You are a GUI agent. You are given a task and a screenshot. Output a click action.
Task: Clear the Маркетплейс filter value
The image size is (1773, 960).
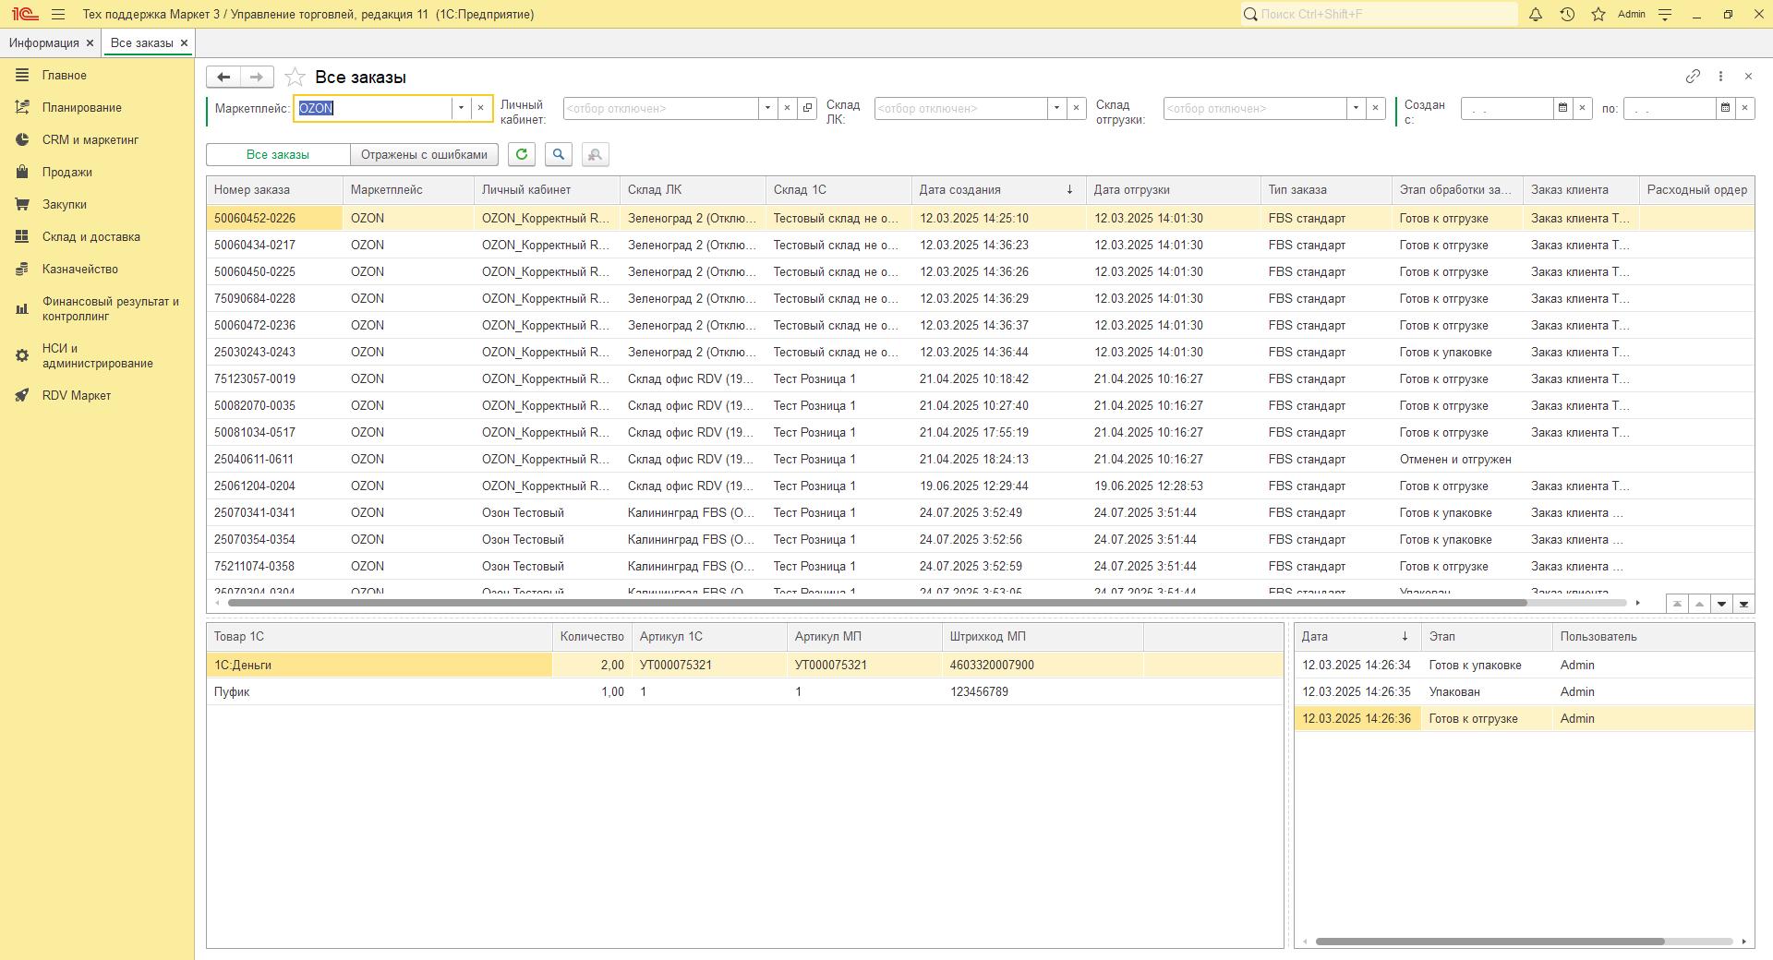click(x=481, y=109)
